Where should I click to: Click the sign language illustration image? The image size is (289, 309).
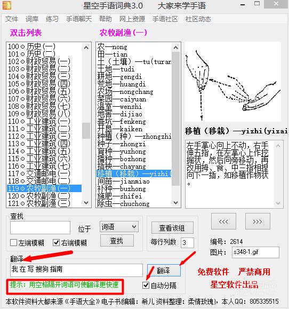[233, 82]
